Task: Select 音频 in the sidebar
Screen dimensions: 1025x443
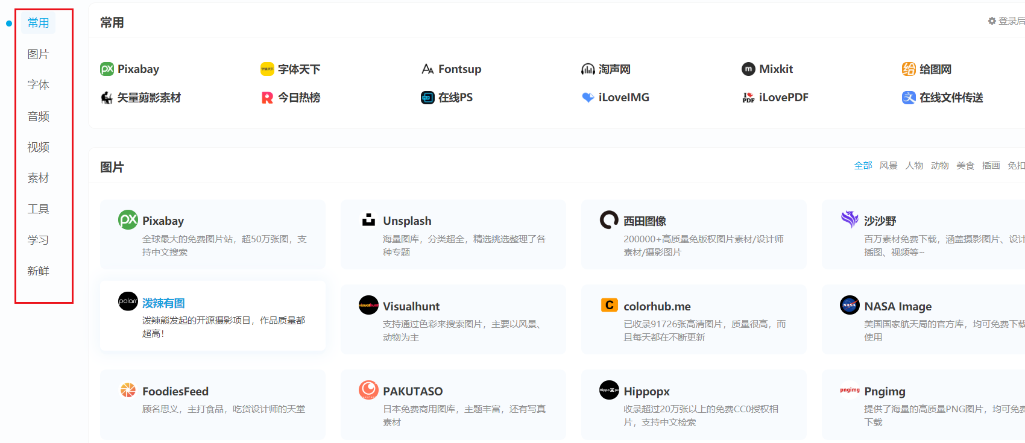Action: pos(38,116)
